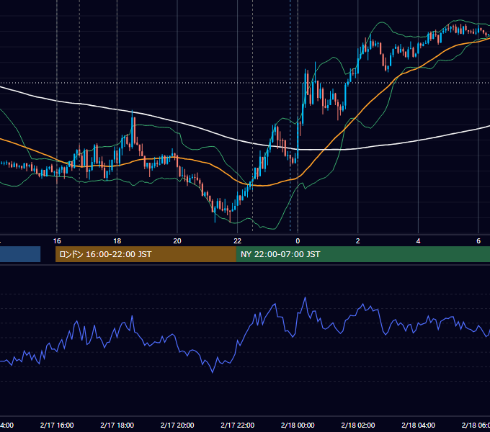Screen dimensions: 490x432
Task: Click the 2 hour label on price chart
Action: [358, 241]
